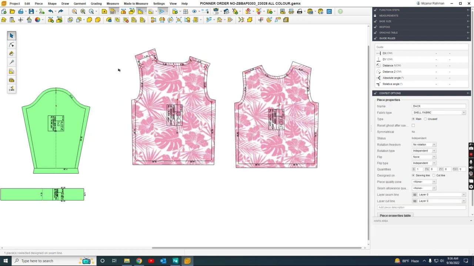Open the Fabric type dropdown showing SHELL FABRIC
The image size is (474, 266).
[439, 113]
